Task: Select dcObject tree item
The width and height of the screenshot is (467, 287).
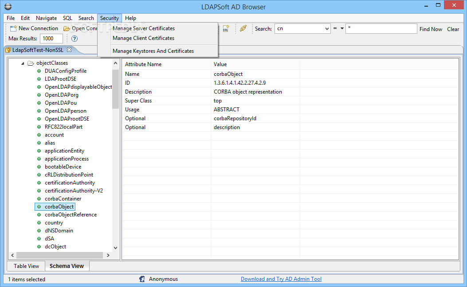Action: pos(55,247)
